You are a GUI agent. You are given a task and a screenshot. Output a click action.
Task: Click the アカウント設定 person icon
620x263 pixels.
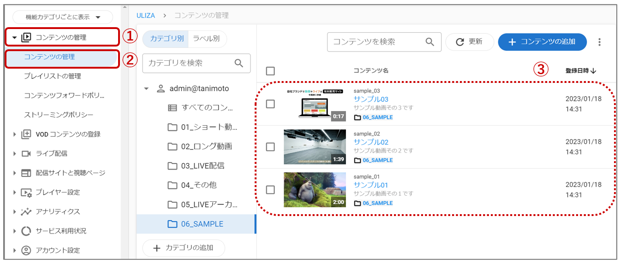click(26, 250)
